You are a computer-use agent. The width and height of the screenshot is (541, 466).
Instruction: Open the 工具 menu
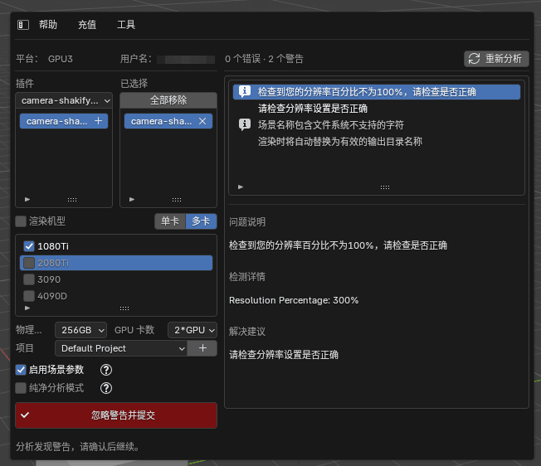[x=126, y=25]
